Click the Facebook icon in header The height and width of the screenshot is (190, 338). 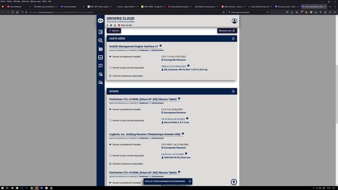coord(107,25)
